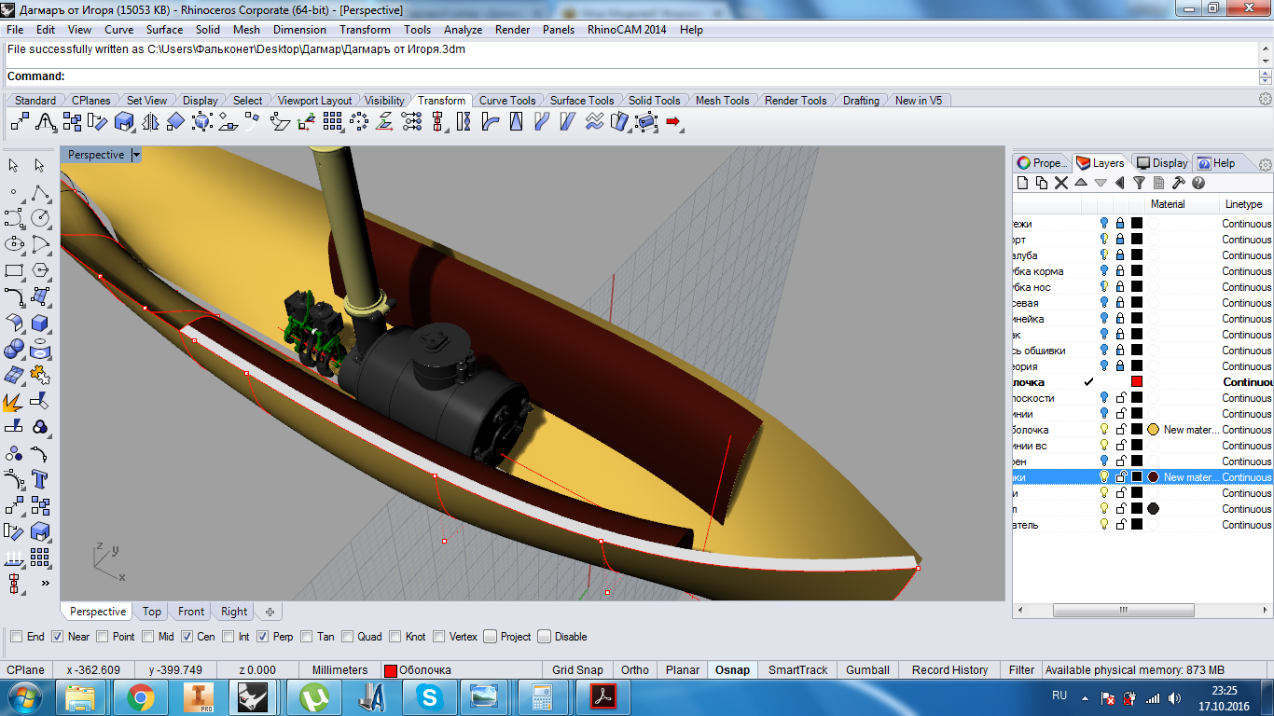Toggle the Project osnap option

[490, 637]
